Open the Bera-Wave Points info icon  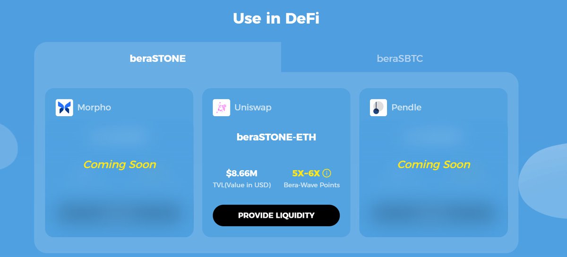(x=326, y=173)
